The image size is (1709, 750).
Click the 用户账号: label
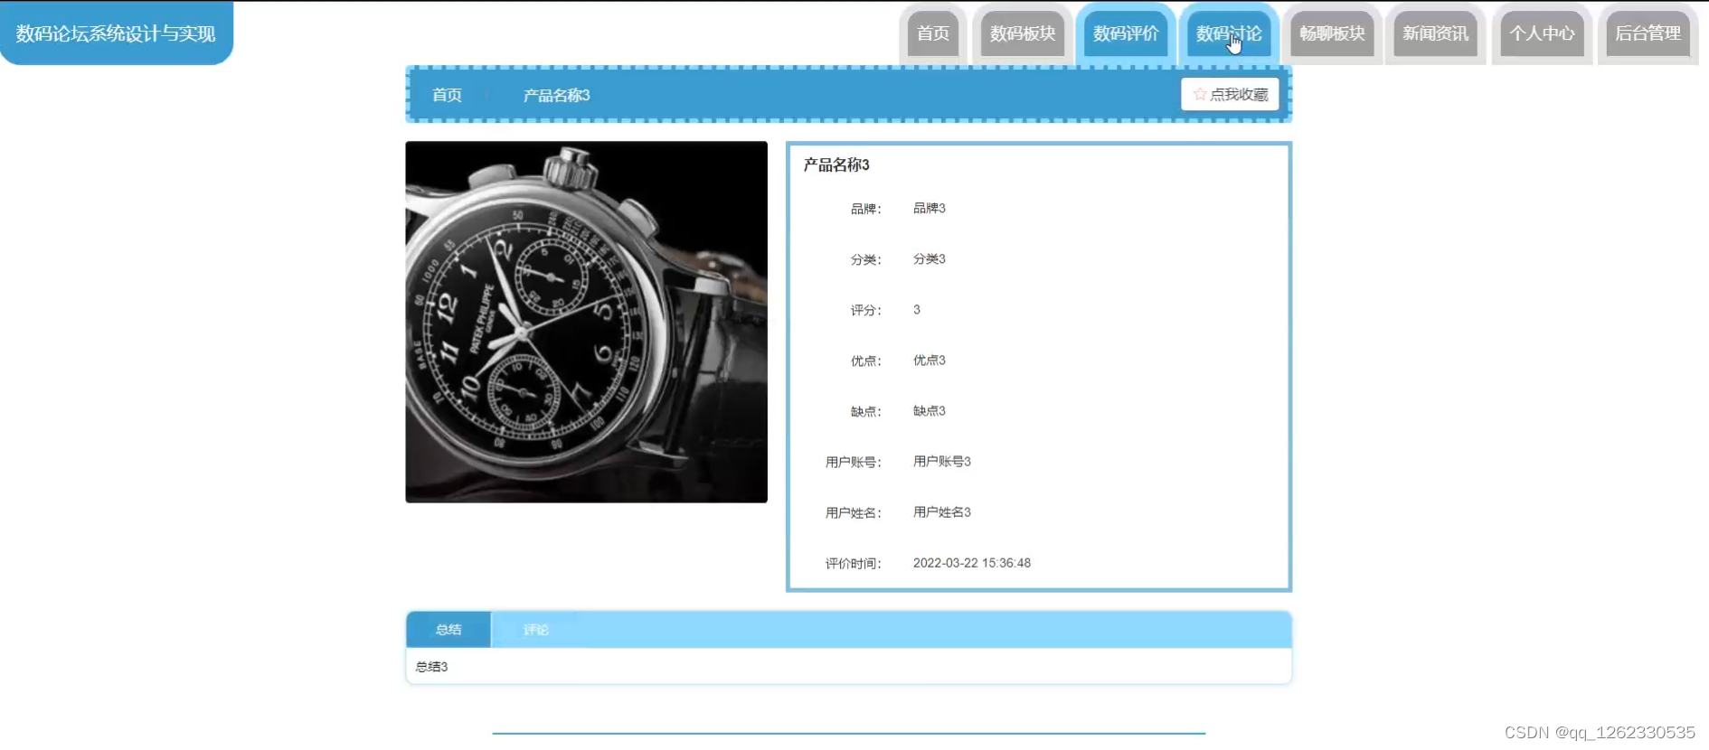853,462
